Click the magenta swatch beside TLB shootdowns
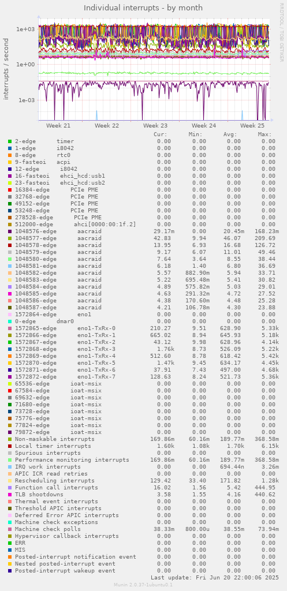Viewport: 287px width, 591px height. 10,495
